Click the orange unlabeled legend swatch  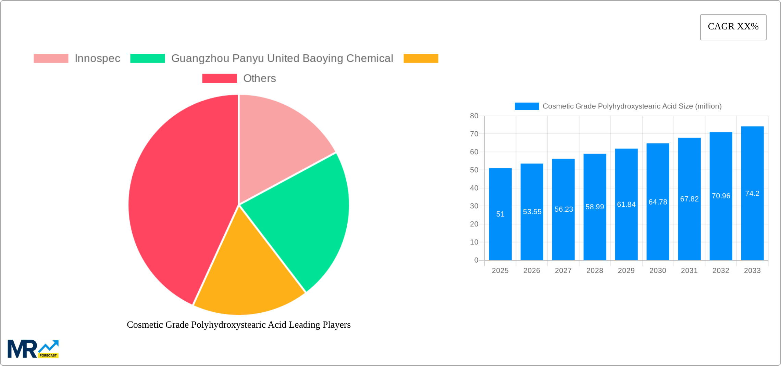coord(421,58)
